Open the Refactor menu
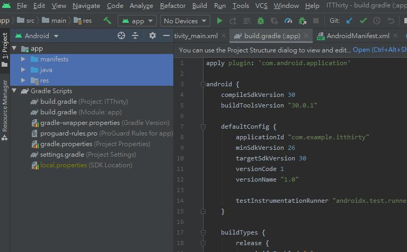 coord(173,5)
